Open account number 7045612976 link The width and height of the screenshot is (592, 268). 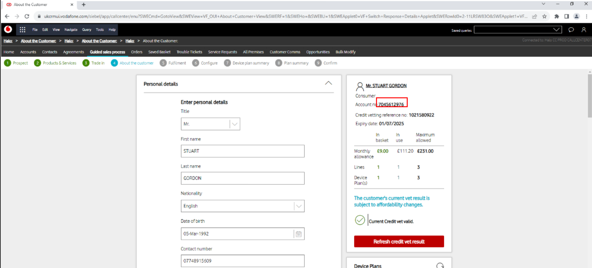(391, 104)
